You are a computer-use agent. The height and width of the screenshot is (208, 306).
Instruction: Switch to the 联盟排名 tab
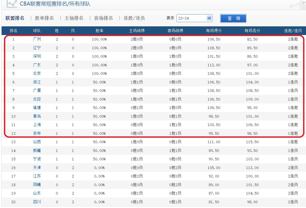(15, 18)
